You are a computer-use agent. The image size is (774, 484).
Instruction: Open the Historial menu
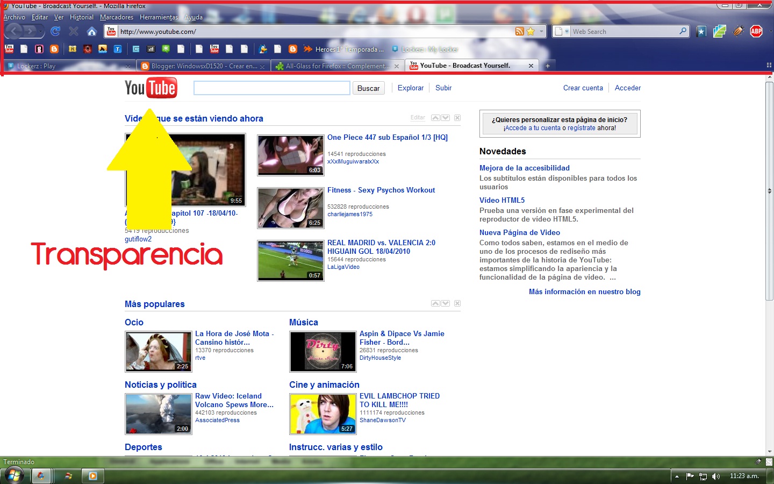pyautogui.click(x=82, y=17)
